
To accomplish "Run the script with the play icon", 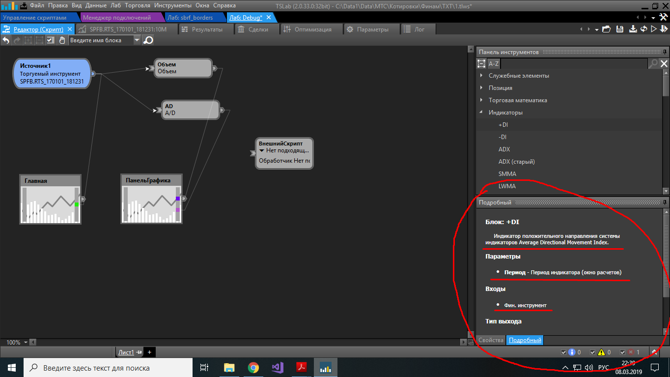I will (x=654, y=29).
